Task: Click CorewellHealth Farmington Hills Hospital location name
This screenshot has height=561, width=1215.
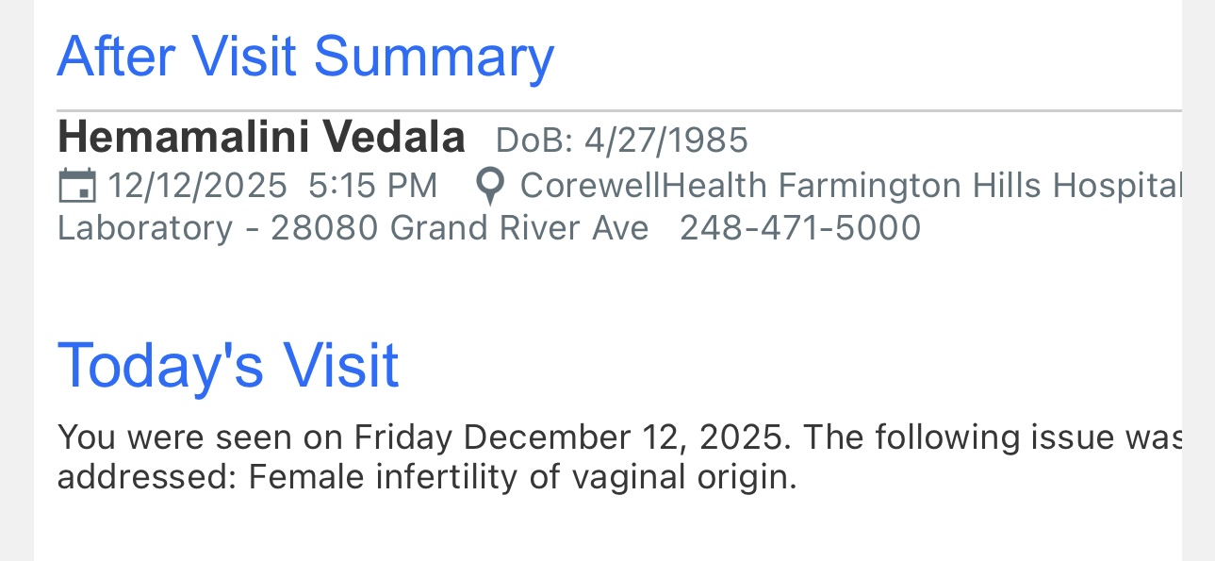Action: (850, 186)
